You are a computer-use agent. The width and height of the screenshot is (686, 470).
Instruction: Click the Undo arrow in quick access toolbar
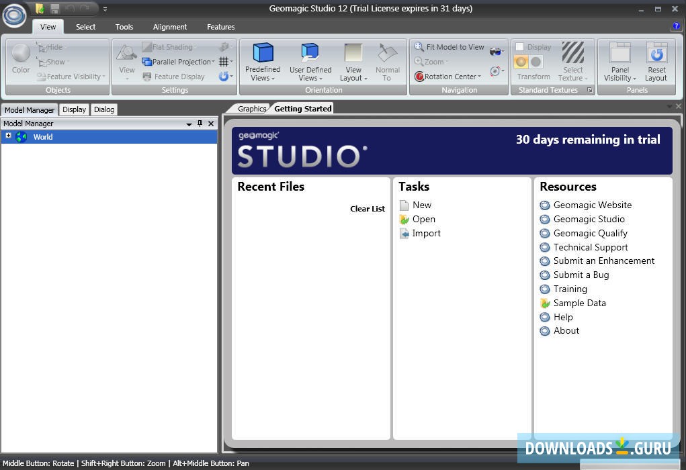coord(70,8)
